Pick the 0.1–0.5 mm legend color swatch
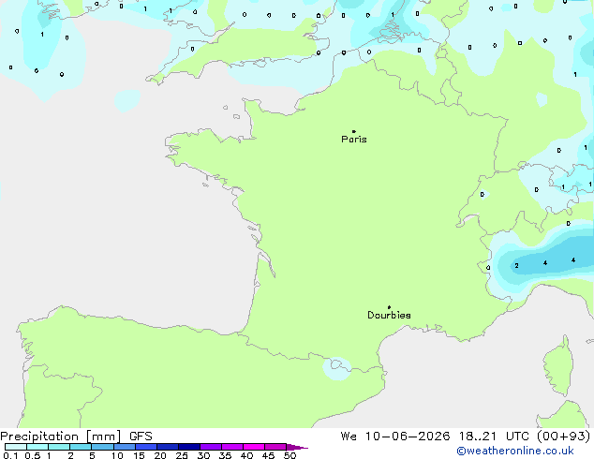The image size is (594, 459). point(16,447)
